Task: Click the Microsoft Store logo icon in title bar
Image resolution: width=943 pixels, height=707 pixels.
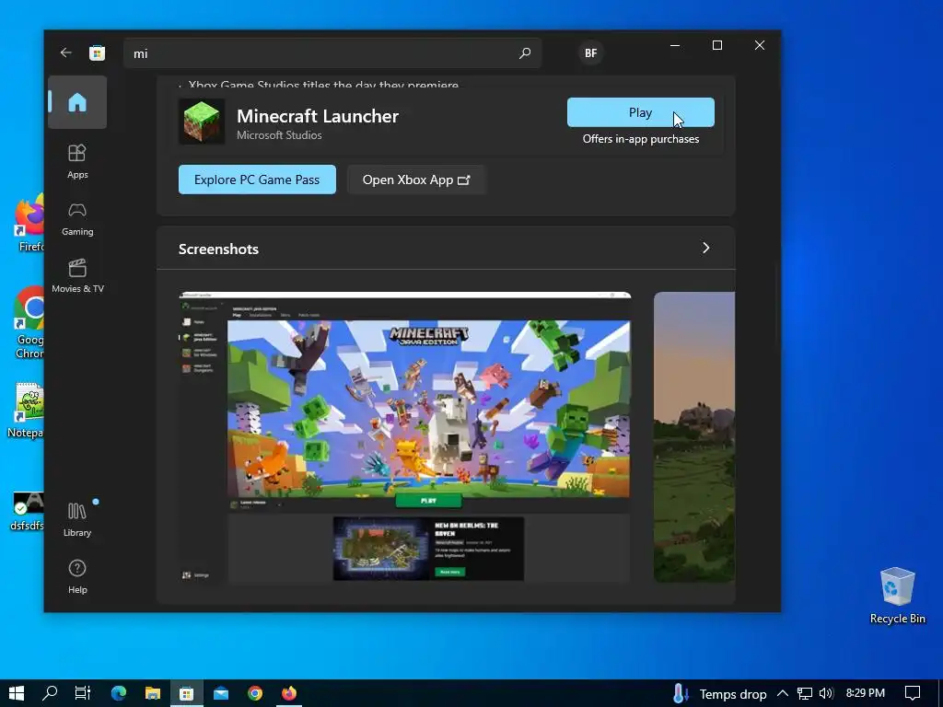Action: (x=97, y=52)
